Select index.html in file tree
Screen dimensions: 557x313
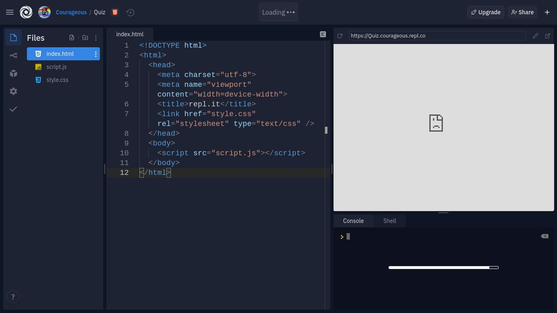63,54
